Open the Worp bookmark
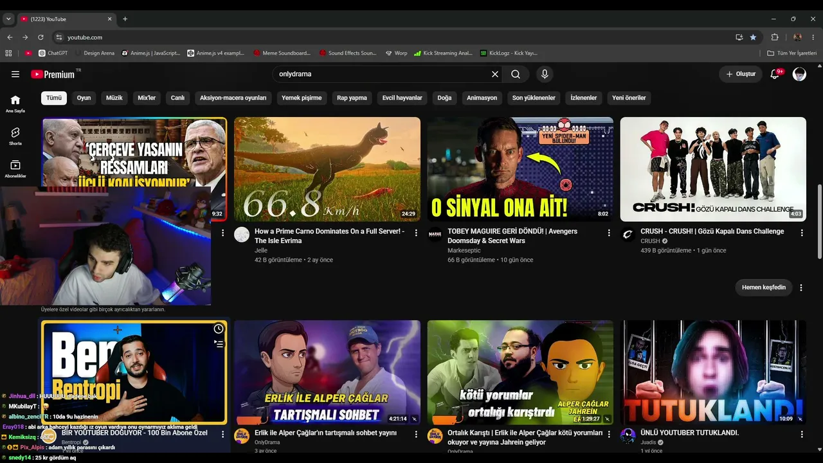Screen dimensions: 823x463 point(396,53)
